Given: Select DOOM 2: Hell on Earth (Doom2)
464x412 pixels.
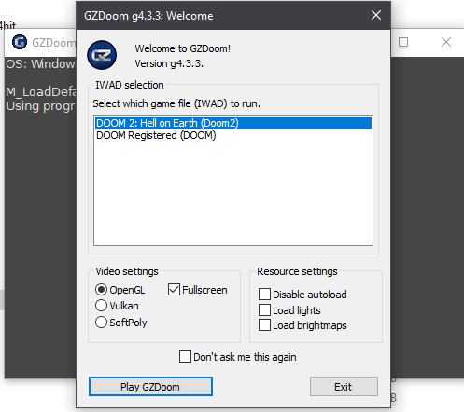Looking at the screenshot, I should [x=233, y=123].
